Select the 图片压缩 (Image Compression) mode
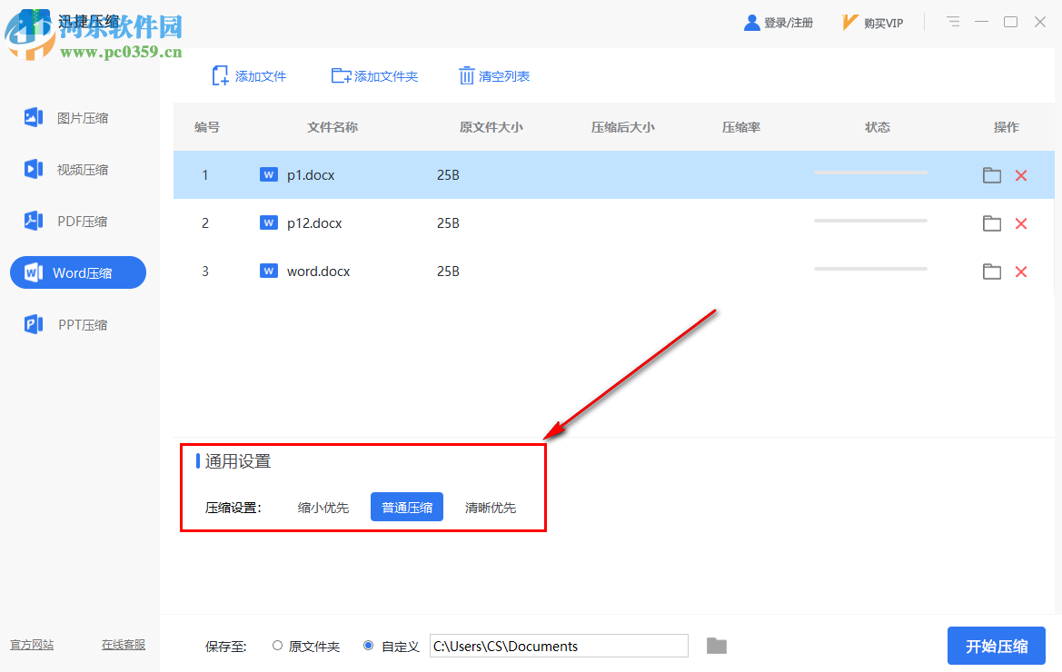 (77, 117)
